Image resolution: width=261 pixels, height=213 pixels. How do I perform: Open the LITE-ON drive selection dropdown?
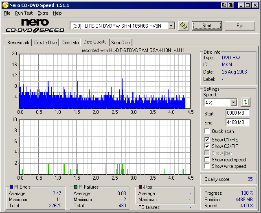click(x=171, y=26)
